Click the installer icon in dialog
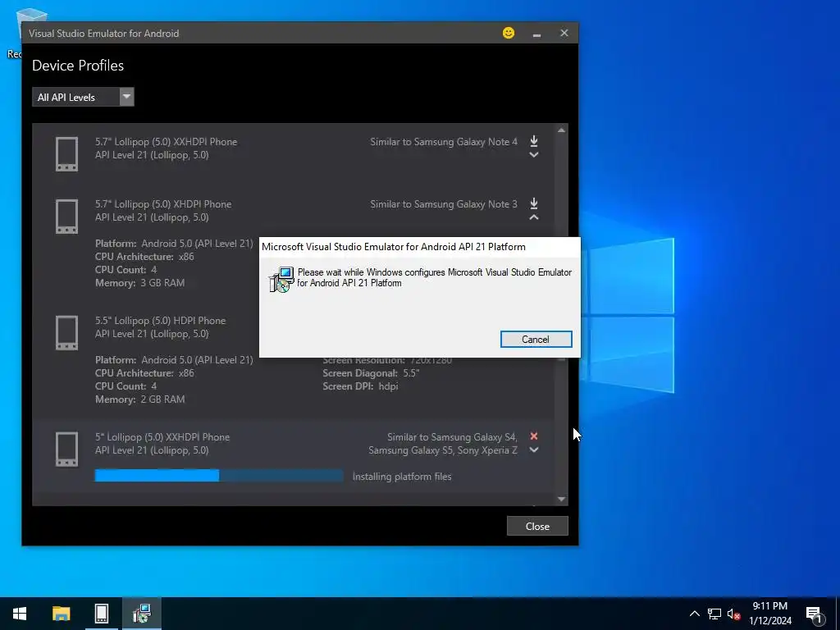The image size is (840, 630). [x=282, y=279]
